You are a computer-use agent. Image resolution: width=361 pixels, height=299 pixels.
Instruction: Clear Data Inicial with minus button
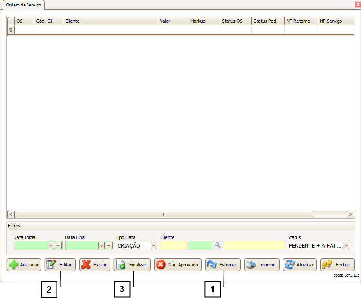coord(58,245)
